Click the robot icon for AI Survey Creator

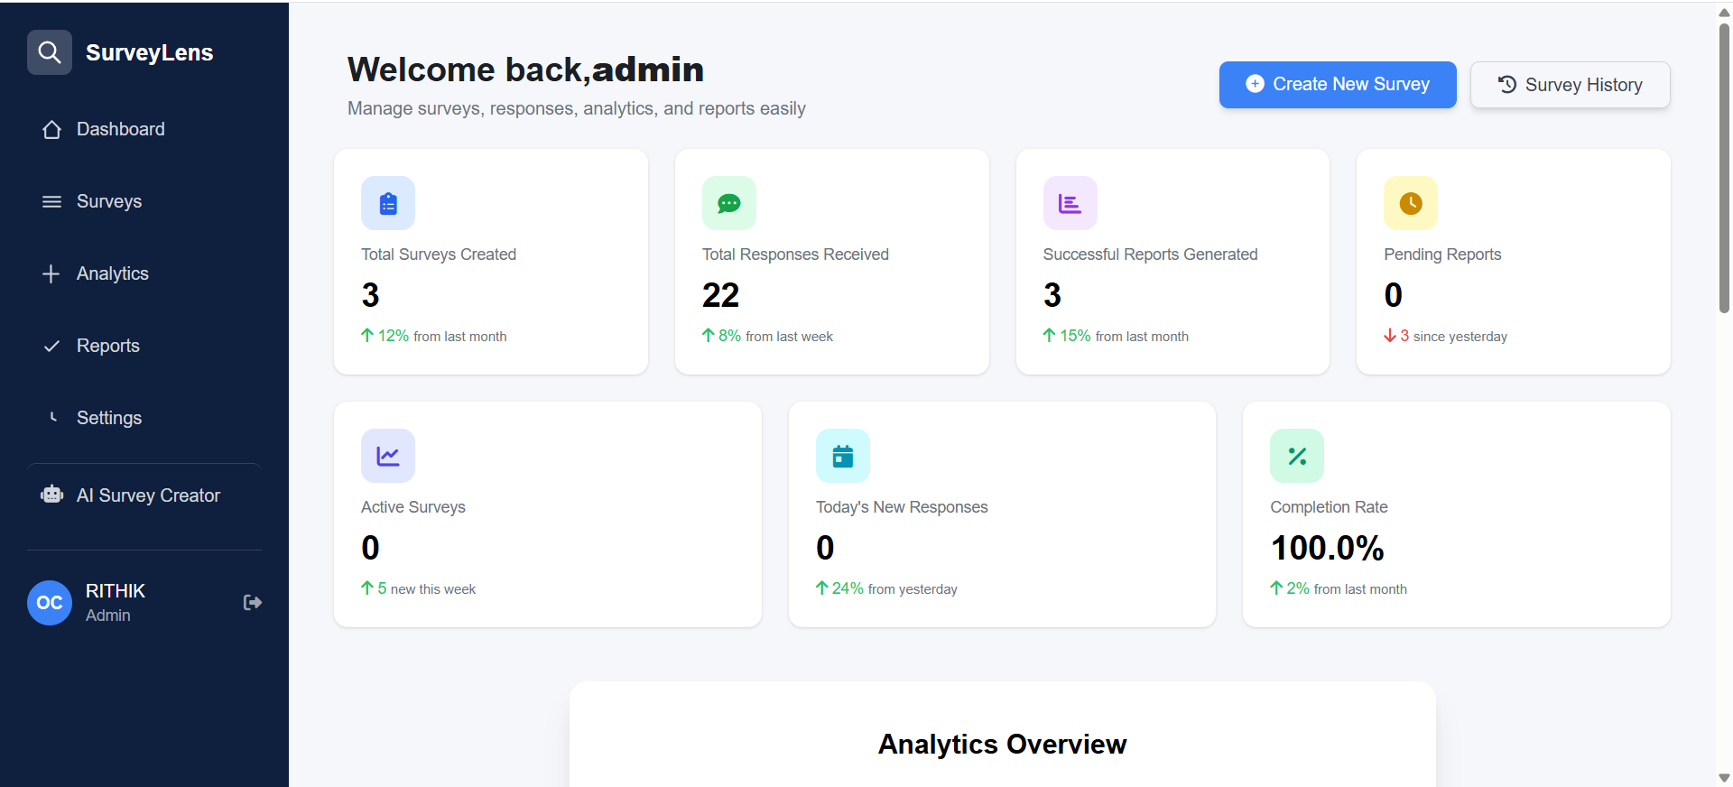click(x=52, y=495)
